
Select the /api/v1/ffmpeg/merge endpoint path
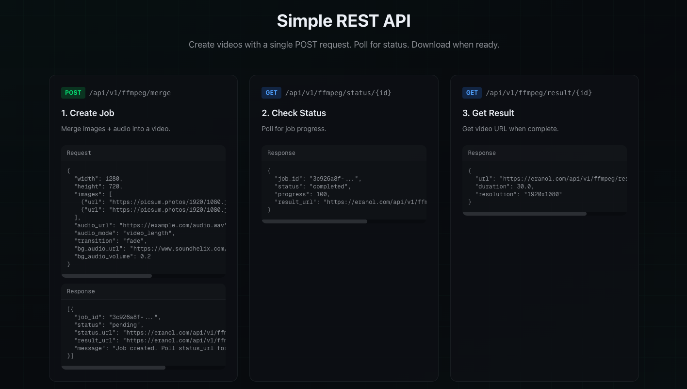click(130, 93)
